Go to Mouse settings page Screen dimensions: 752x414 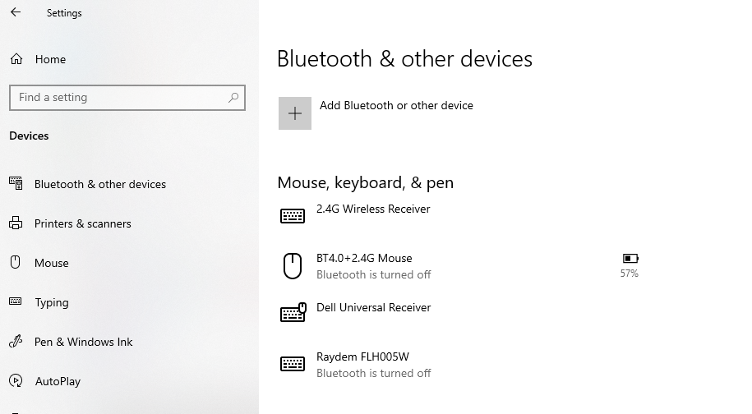click(51, 263)
